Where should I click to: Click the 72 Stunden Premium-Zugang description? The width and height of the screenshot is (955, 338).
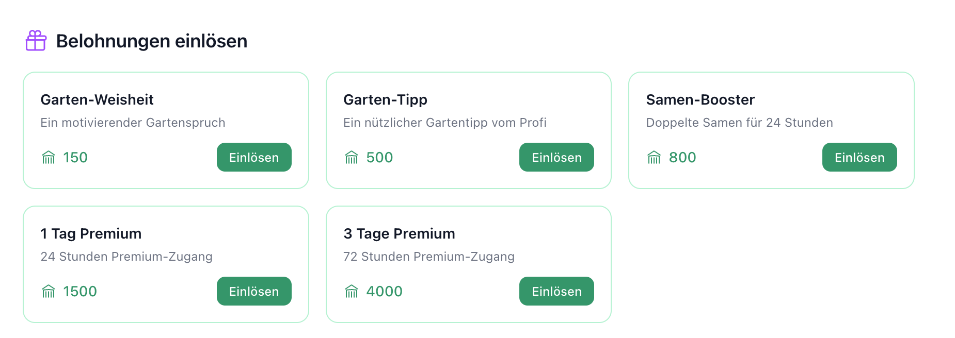428,257
